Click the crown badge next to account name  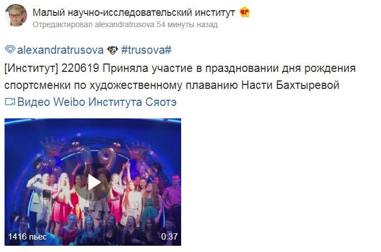point(245,12)
